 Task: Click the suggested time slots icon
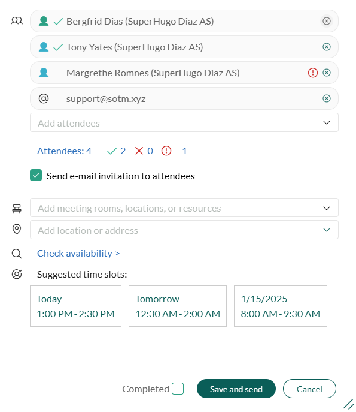pyautogui.click(x=17, y=274)
